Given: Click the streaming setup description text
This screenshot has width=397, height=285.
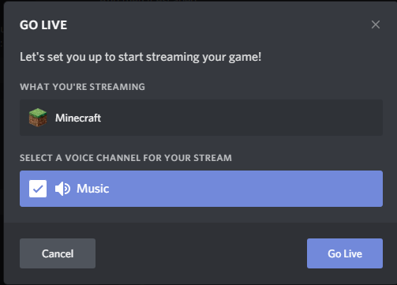Looking at the screenshot, I should pyautogui.click(x=140, y=57).
